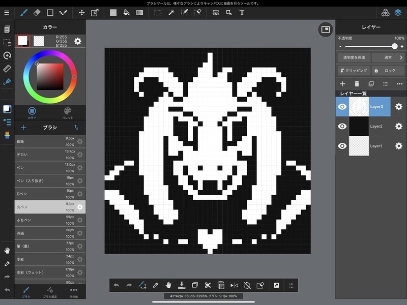This screenshot has width=407, height=305.
Task: Add a new layer
Action: 342,83
